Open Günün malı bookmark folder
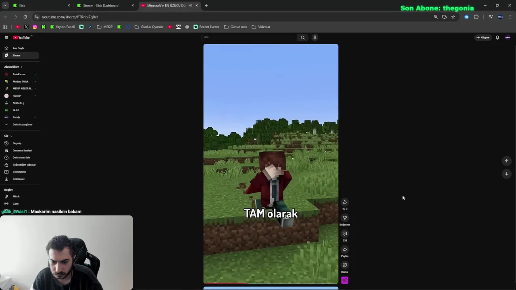This screenshot has height=290, width=516. pos(235,27)
